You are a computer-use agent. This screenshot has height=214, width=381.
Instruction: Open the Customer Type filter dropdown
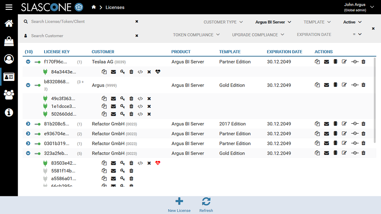tap(223, 22)
